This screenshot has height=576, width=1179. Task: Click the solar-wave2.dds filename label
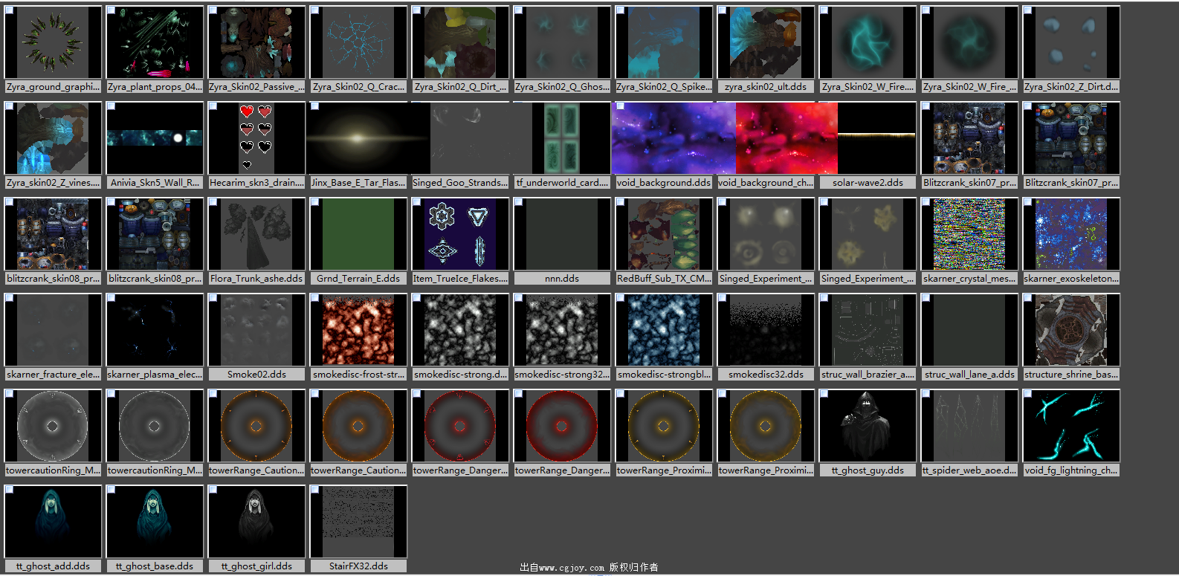[867, 183]
